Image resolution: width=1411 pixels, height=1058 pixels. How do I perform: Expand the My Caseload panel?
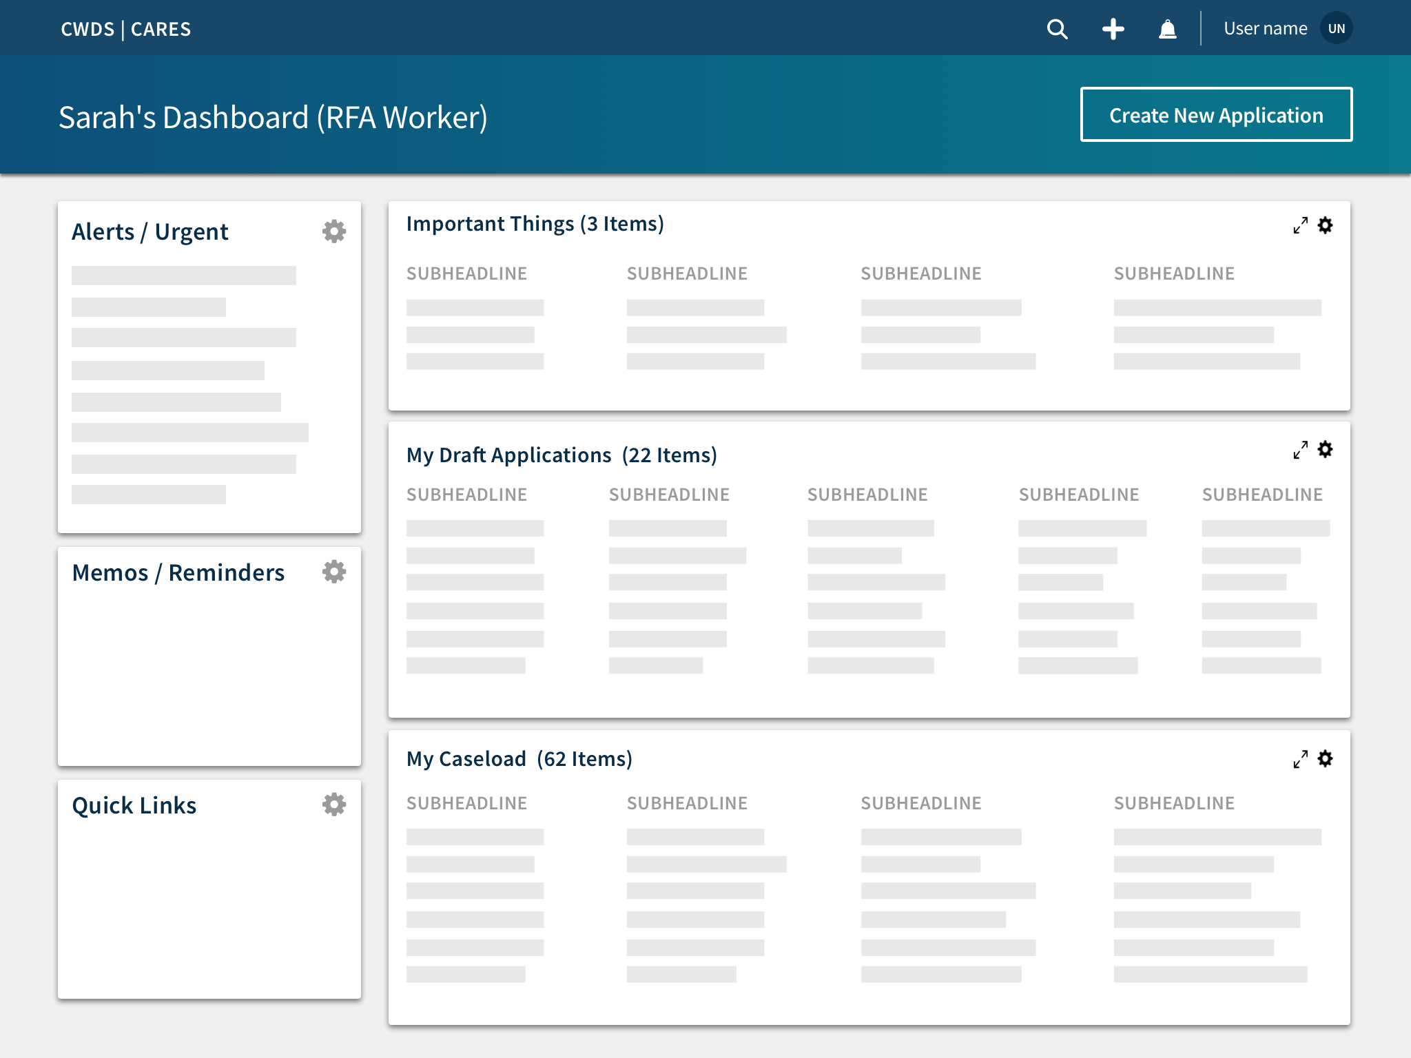click(1300, 760)
